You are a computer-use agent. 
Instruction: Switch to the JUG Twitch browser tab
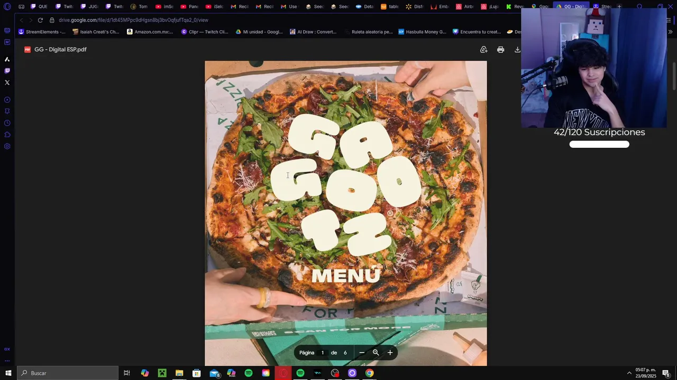coord(89,7)
